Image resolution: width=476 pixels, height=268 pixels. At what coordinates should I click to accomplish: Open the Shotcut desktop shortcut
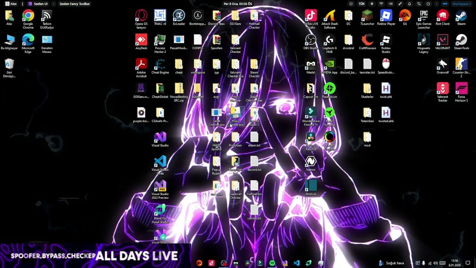click(311, 188)
